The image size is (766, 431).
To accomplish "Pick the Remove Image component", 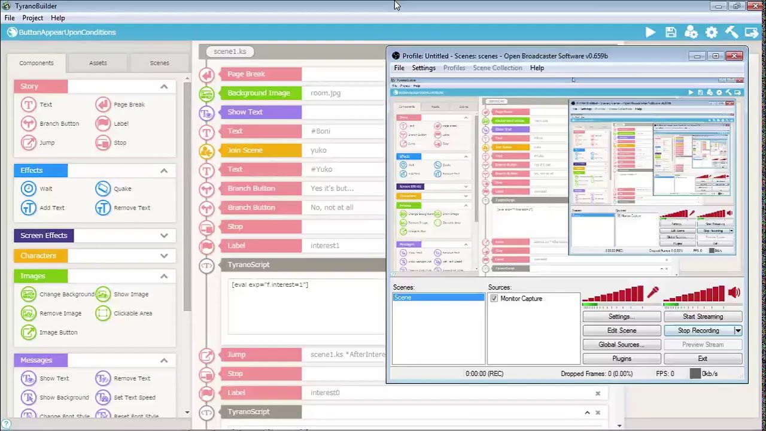I will click(51, 314).
